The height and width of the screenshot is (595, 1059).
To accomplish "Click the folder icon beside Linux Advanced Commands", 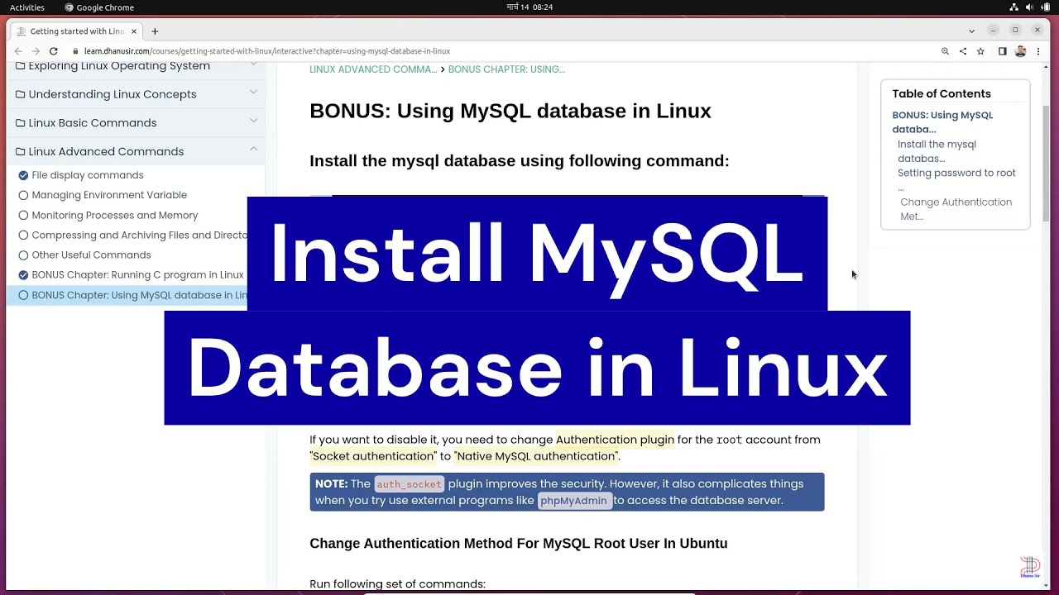I will (x=21, y=152).
